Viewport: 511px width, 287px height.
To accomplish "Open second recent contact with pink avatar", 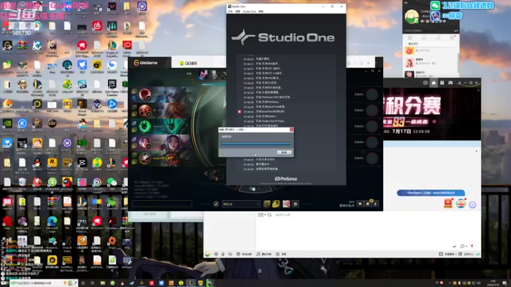I will pos(409,63).
